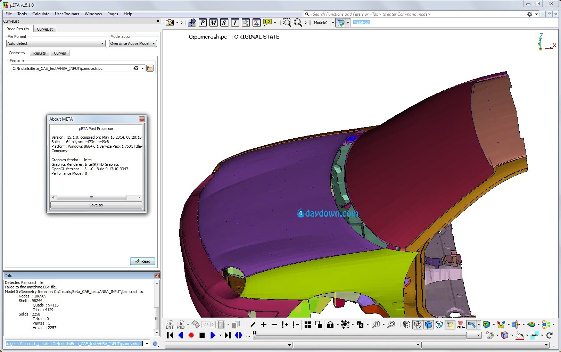Open the command line history dropdown
This screenshot has height=352, width=561.
coord(147,344)
